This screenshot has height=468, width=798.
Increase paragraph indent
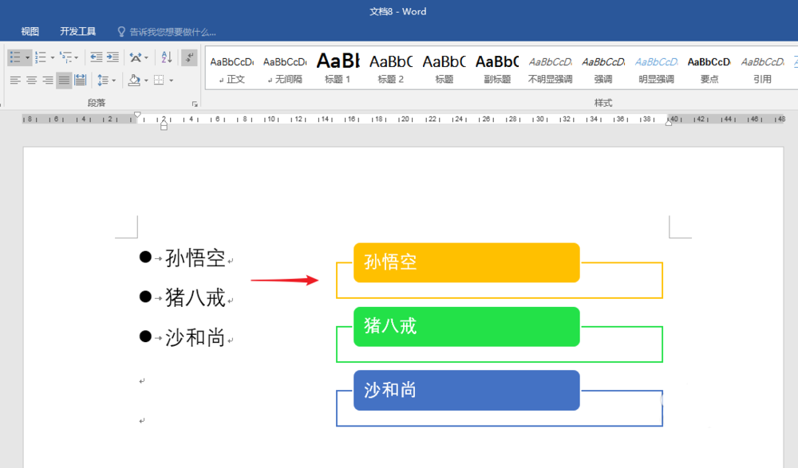113,57
